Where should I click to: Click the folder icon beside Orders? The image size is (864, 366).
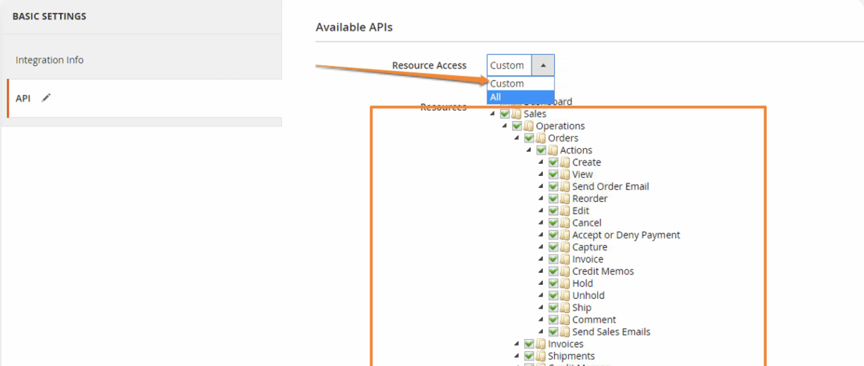click(541, 138)
